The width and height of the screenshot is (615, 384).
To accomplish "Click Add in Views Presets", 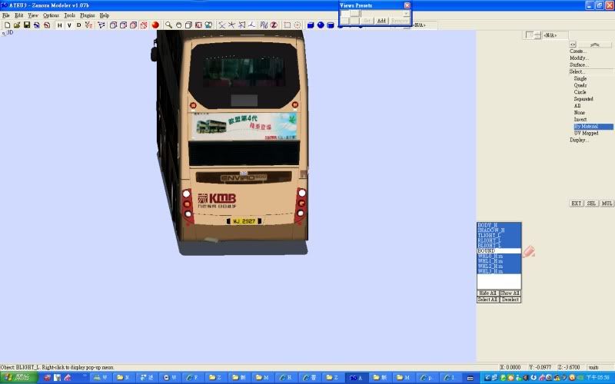I will [x=381, y=21].
